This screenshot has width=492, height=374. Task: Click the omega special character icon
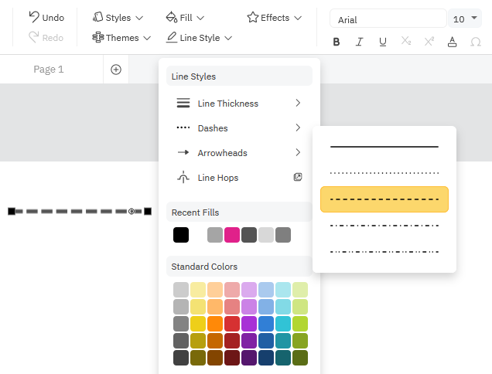pos(476,42)
